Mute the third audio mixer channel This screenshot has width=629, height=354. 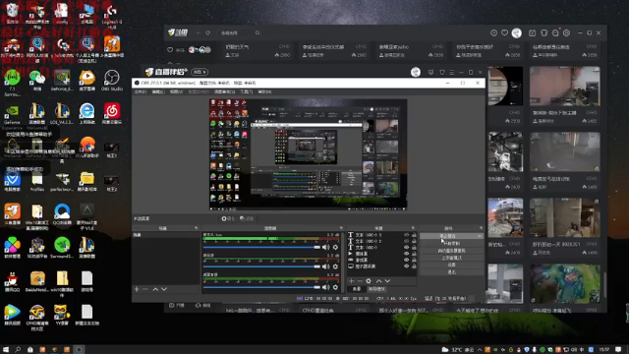pyautogui.click(x=325, y=287)
